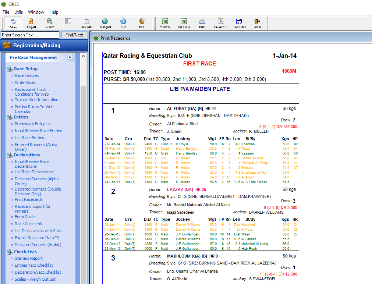Open Scales - Weigh Out List link

[x=35, y=279]
